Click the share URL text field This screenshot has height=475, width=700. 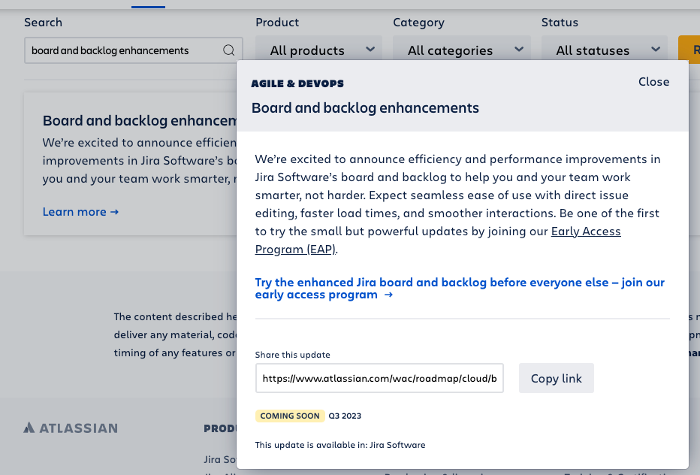379,378
